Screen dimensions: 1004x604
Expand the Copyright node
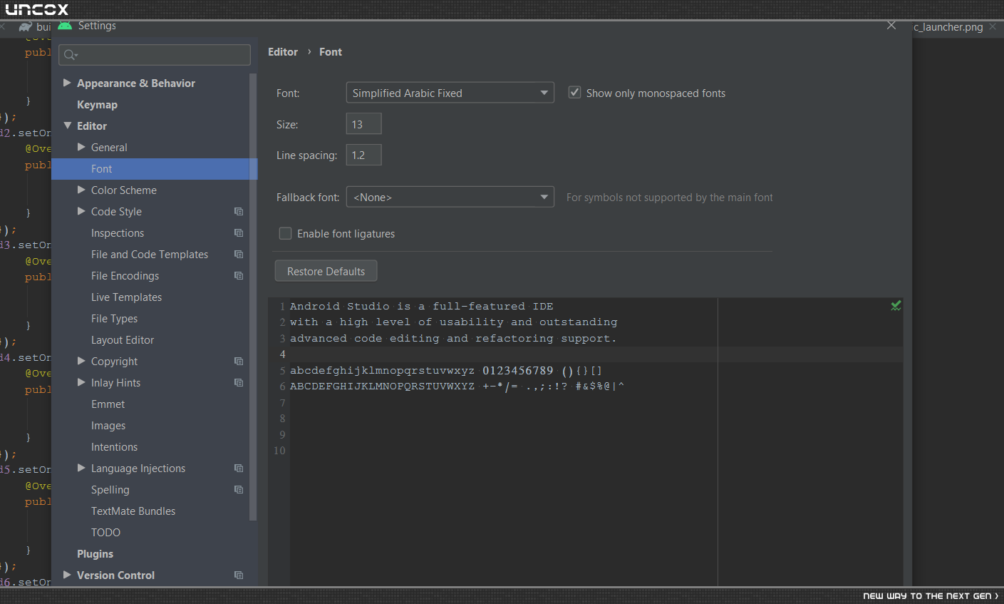[x=81, y=361]
